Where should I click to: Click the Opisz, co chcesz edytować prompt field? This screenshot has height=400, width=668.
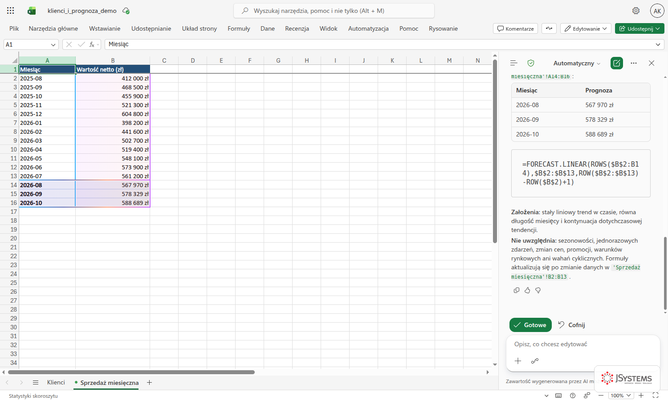[582, 344]
